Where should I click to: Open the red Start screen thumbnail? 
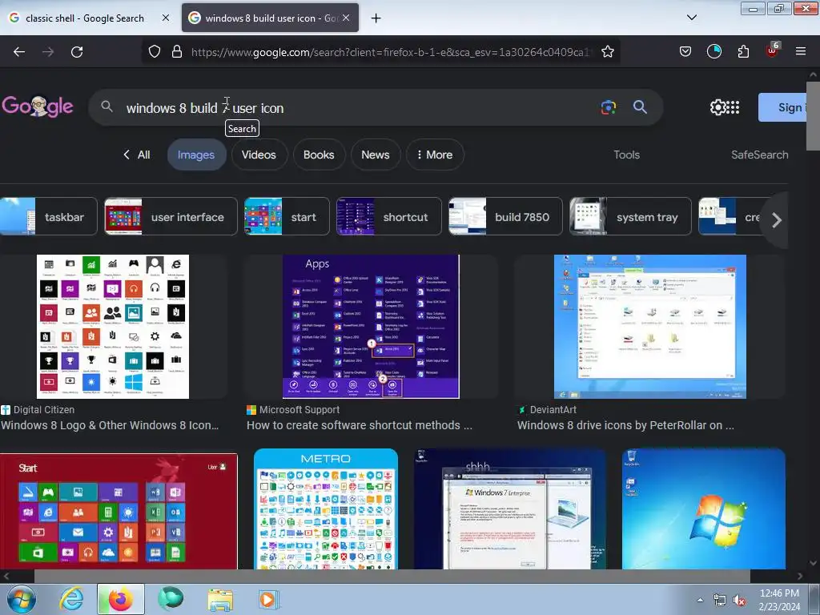click(x=119, y=511)
